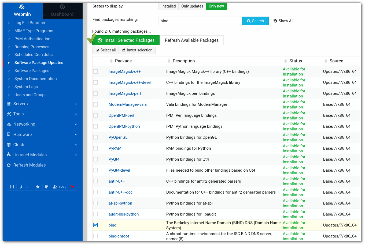The width and height of the screenshot is (365, 245).
Task: Open the bind package link
Action: (x=112, y=225)
